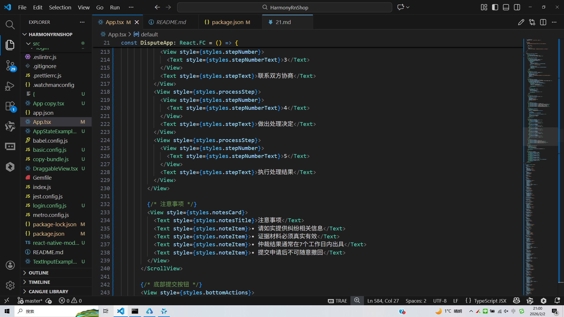564x317 pixels.
Task: Open metro.config.js file
Action: coord(56,215)
